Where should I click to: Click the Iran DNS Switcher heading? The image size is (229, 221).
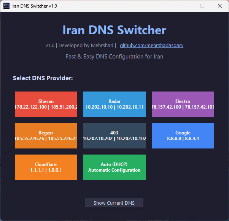114,30
